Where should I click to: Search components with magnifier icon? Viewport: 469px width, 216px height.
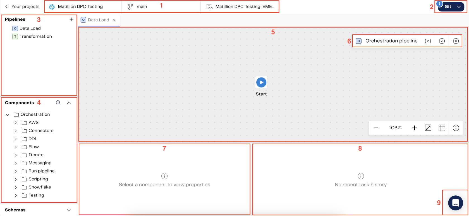point(58,103)
